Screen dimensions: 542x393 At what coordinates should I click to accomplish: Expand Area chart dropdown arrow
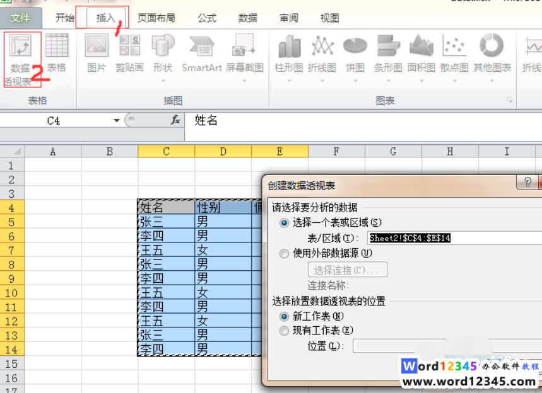click(x=421, y=81)
